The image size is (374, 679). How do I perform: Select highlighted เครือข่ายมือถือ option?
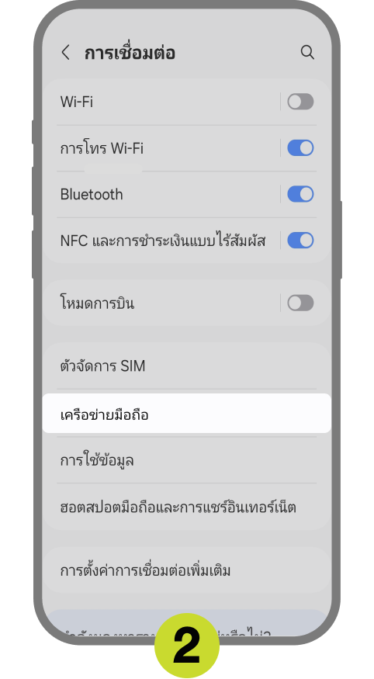pyautogui.click(x=186, y=413)
